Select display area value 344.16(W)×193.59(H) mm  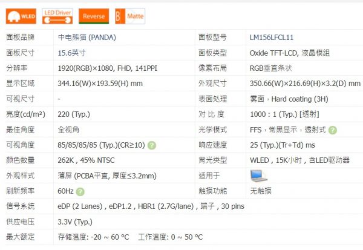tap(100, 84)
